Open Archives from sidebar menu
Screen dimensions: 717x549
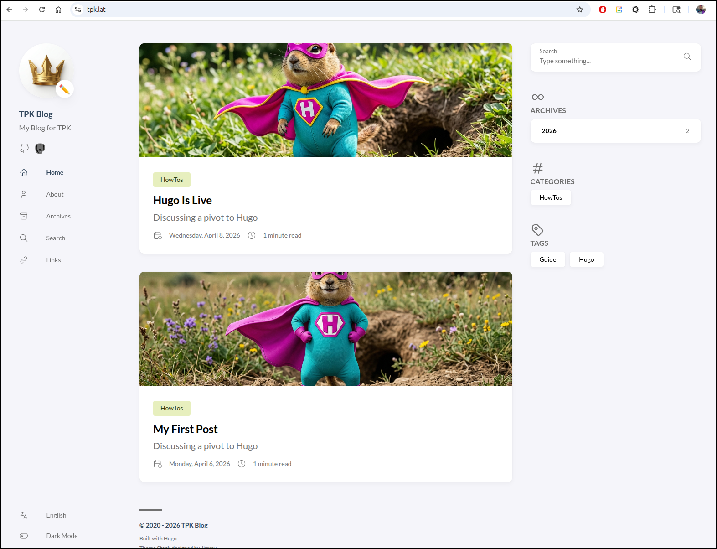click(x=58, y=216)
